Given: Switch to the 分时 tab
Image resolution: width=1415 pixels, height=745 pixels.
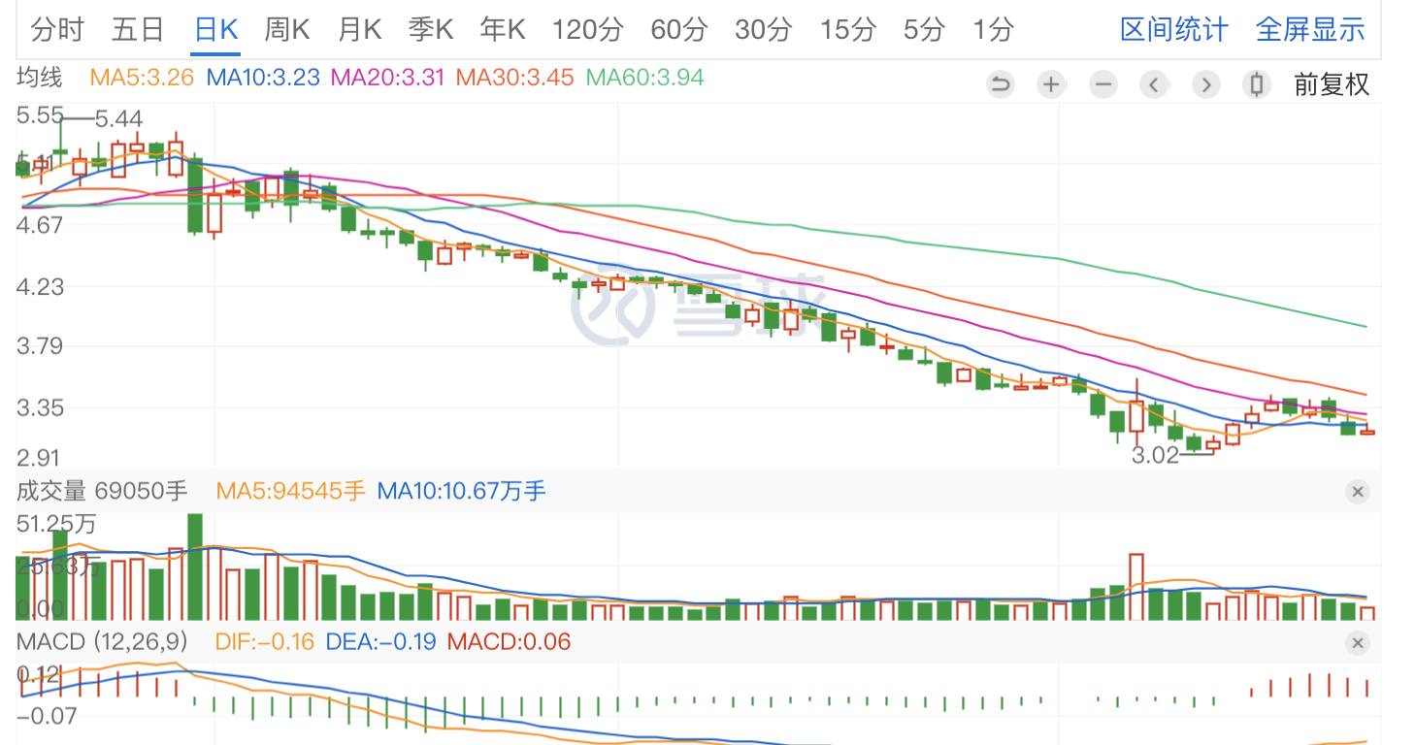Looking at the screenshot, I should 57,30.
